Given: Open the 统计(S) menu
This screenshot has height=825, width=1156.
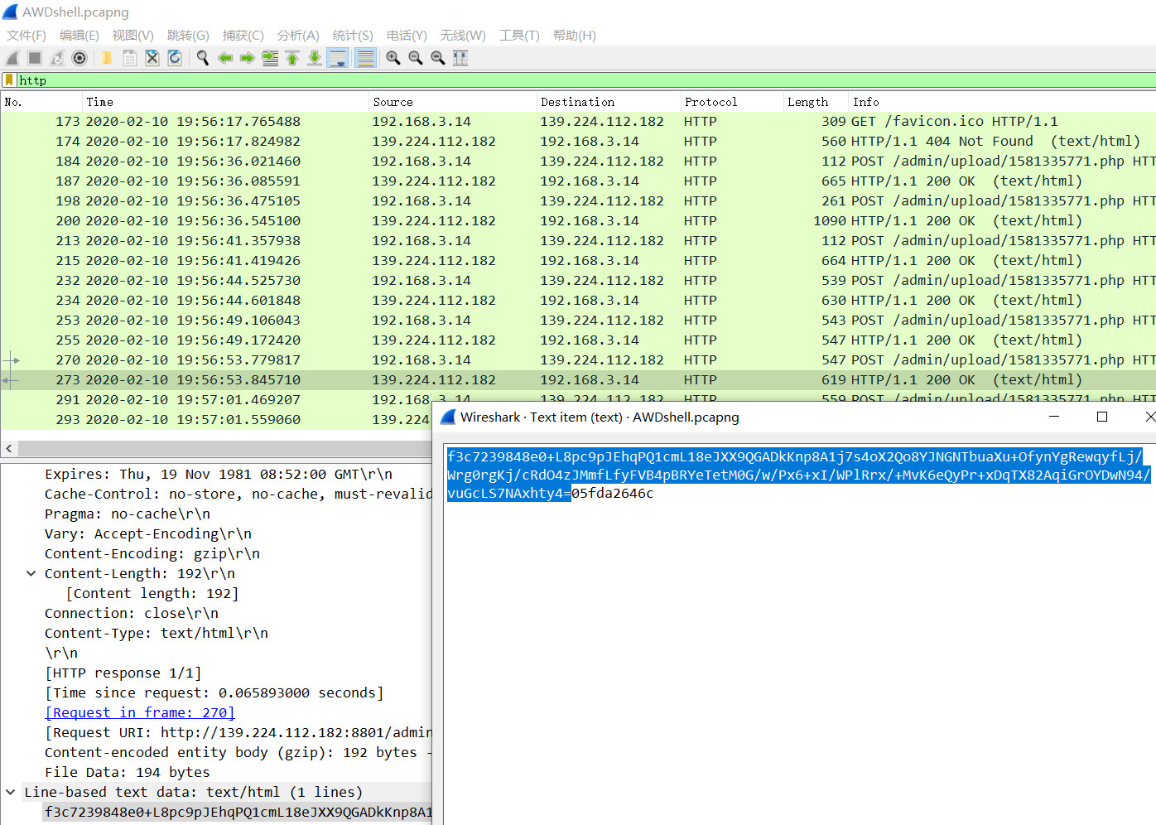Looking at the screenshot, I should [353, 36].
